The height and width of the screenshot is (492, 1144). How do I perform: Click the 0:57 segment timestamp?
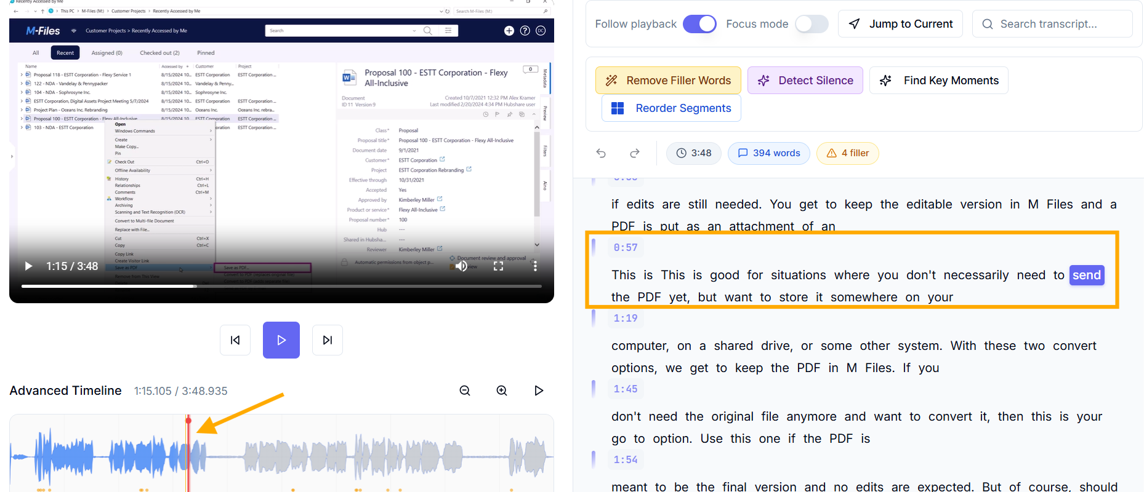626,248
